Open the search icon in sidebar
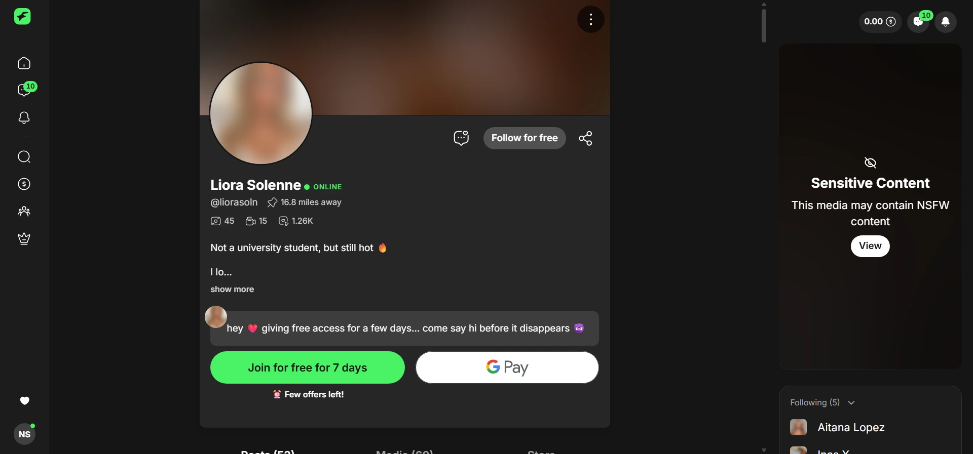This screenshot has width=973, height=454. pyautogui.click(x=24, y=157)
